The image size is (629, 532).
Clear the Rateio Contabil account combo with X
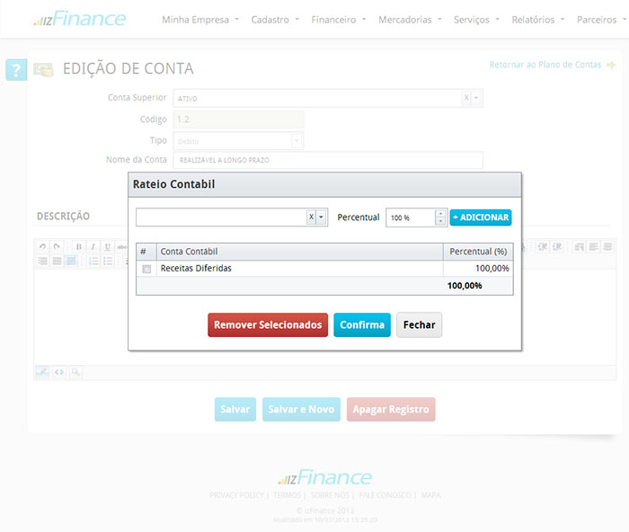click(311, 217)
